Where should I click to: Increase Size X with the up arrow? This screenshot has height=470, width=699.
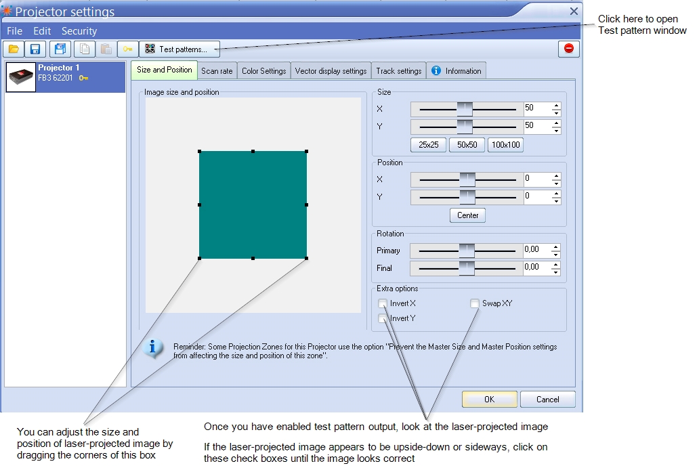pos(556,105)
